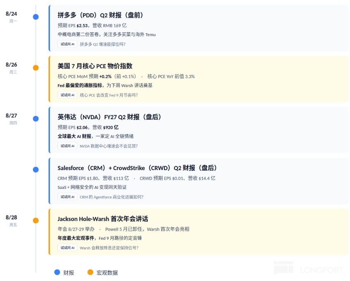Viewport: 350px width, 281px height.
Task: Select the 周三 weekday label
Action: coord(13,72)
